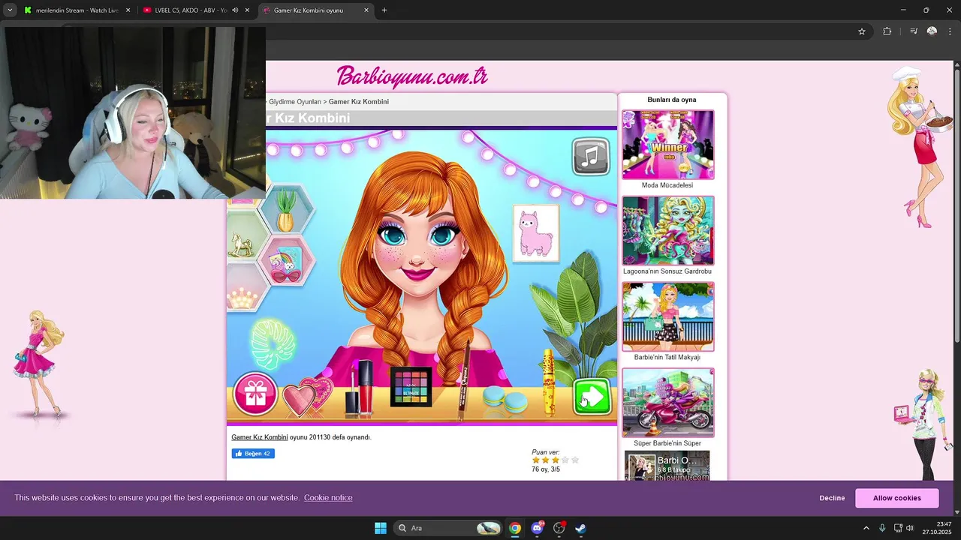Image resolution: width=961 pixels, height=540 pixels.
Task: Open Chrome from the taskbar
Action: point(515,528)
